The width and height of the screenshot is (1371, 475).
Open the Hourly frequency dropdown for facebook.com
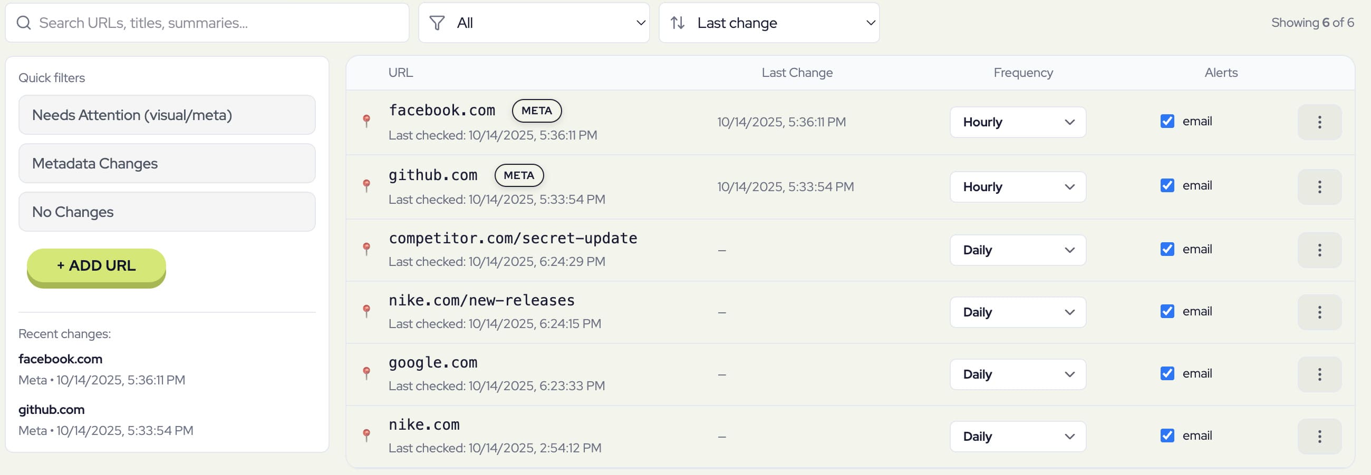(1017, 122)
